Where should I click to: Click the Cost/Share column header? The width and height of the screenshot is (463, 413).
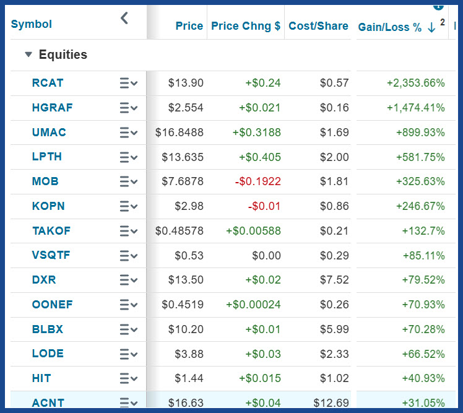coord(318,26)
